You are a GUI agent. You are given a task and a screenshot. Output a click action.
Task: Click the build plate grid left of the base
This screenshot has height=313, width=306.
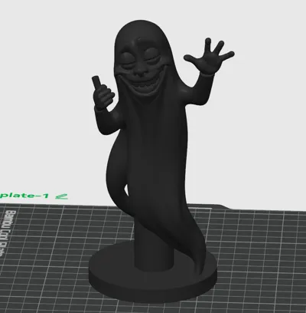click(x=51, y=255)
